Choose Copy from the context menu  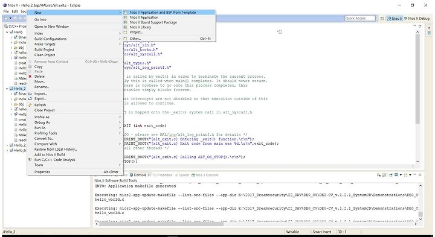point(75,67)
